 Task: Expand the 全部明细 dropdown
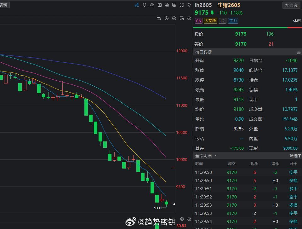(216, 156)
